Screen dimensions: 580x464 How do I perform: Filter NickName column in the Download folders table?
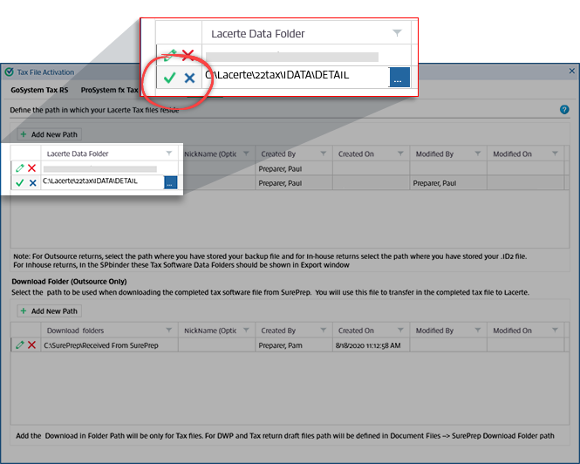pyautogui.click(x=246, y=330)
